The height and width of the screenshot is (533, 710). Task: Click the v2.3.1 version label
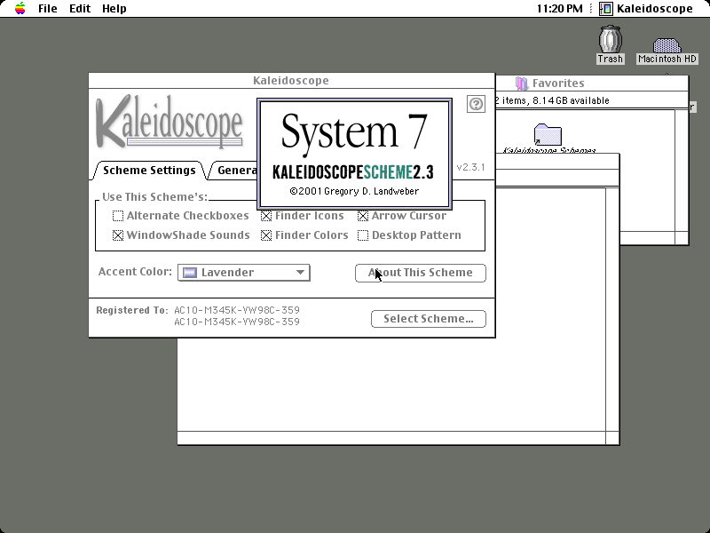(x=471, y=167)
